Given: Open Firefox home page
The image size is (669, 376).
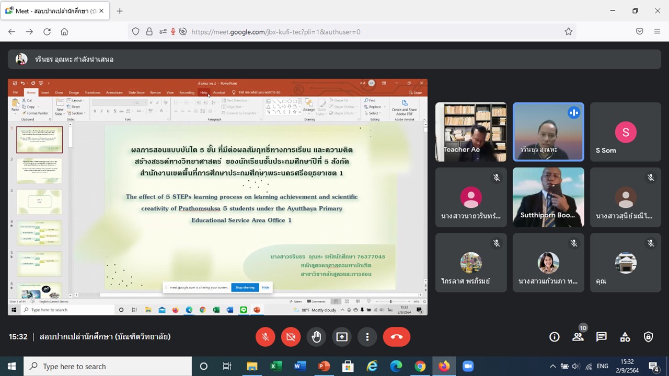Looking at the screenshot, I should coord(64,32).
